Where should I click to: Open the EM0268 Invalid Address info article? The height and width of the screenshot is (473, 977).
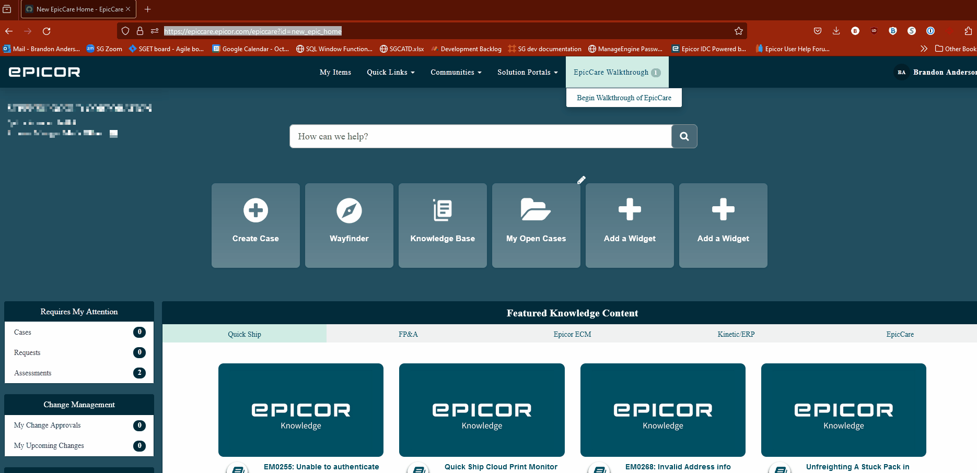(x=678, y=467)
